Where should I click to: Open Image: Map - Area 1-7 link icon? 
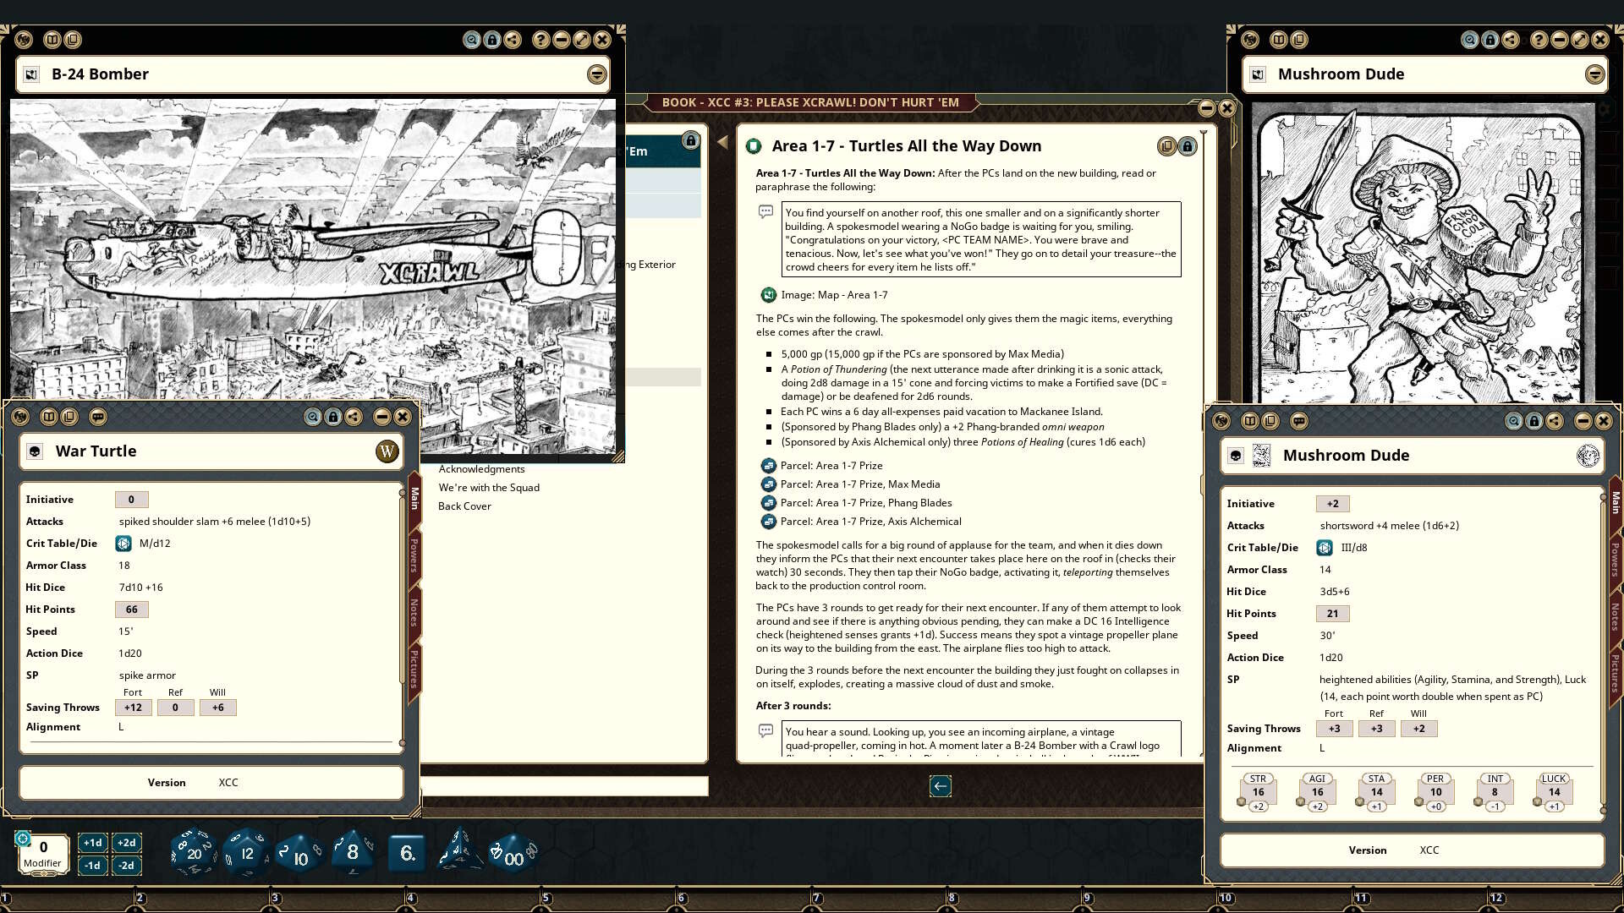[768, 295]
